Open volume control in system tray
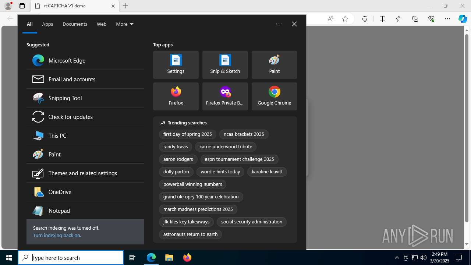 click(x=423, y=258)
